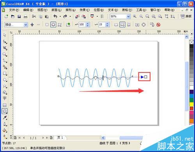Open the 效果(C) menu
Viewport: 195px width, 152px height.
click(x=85, y=10)
